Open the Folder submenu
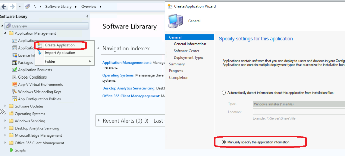Image resolution: width=345 pixels, height=156 pixels. [65, 61]
